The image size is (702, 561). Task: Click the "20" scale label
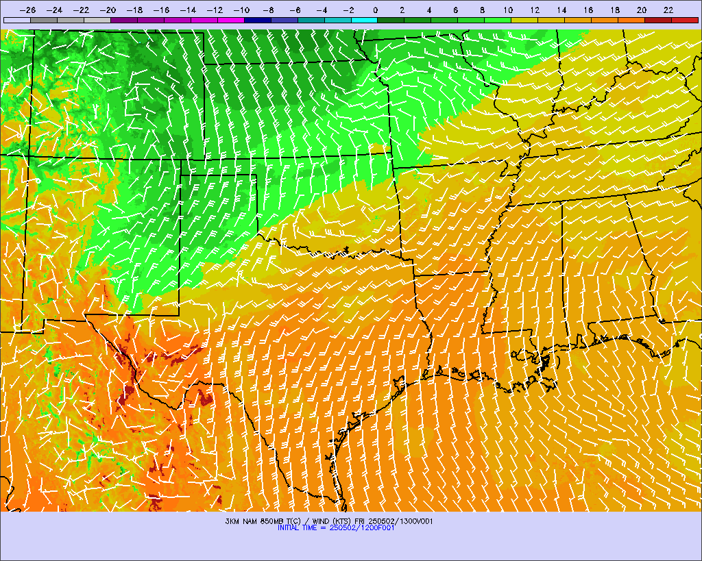(642, 10)
